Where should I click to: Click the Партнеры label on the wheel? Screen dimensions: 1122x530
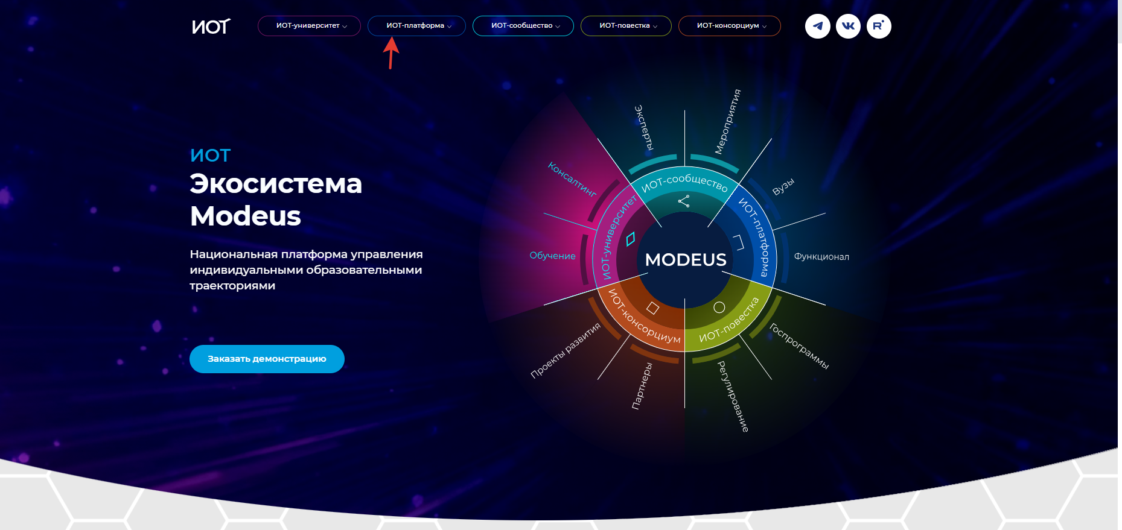pos(642,386)
